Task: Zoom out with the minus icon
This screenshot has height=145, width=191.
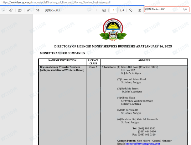Action: coord(90,10)
